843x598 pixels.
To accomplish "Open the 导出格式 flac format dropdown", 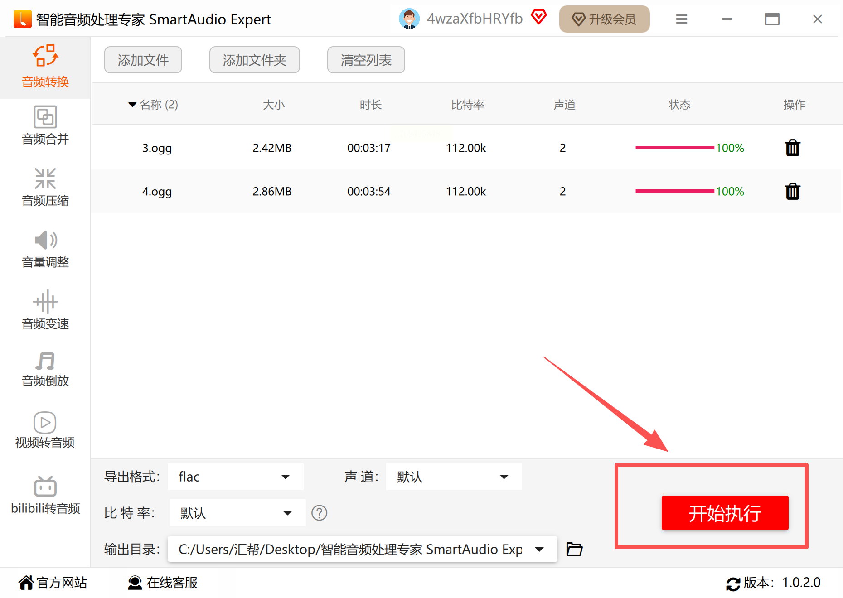I will [236, 477].
